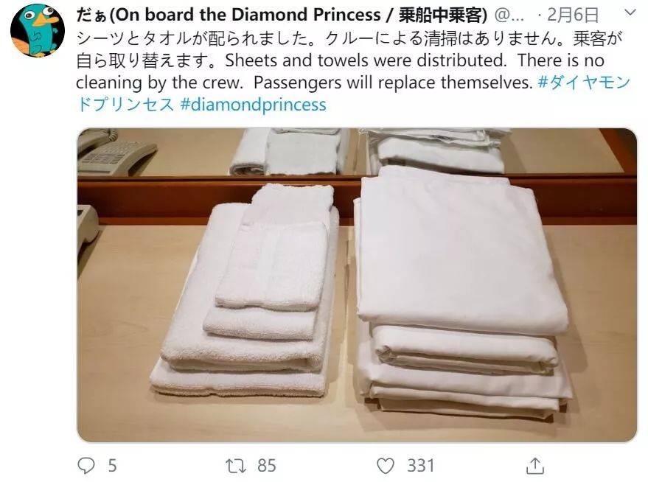Screen dimensions: 648x482
Task: Click the truncated @ username handle
Action: [509, 15]
